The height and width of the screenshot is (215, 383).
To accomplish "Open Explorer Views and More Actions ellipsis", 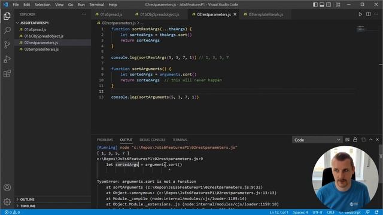I will click(84, 14).
